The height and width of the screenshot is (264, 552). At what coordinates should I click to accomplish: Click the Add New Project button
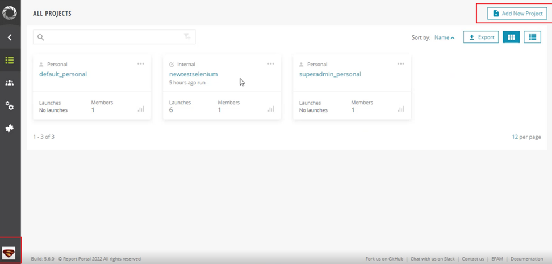coord(517,14)
